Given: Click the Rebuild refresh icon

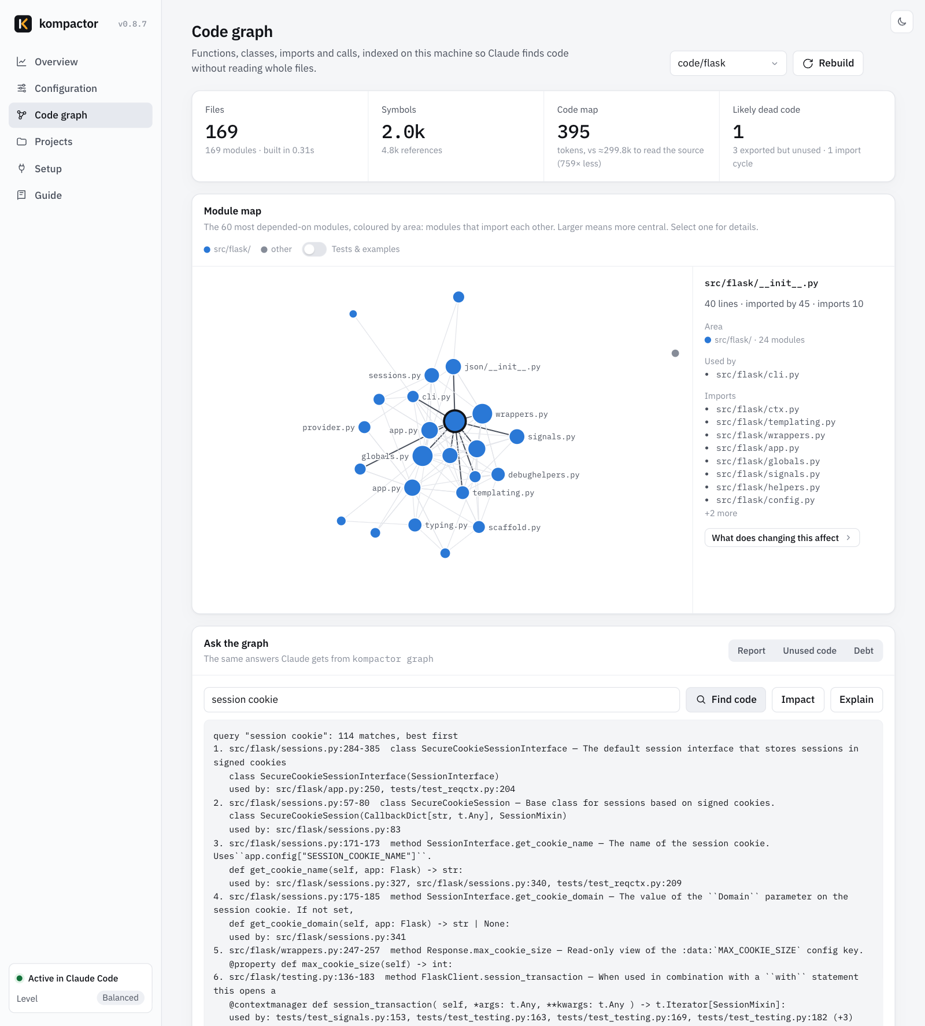Looking at the screenshot, I should tap(808, 64).
